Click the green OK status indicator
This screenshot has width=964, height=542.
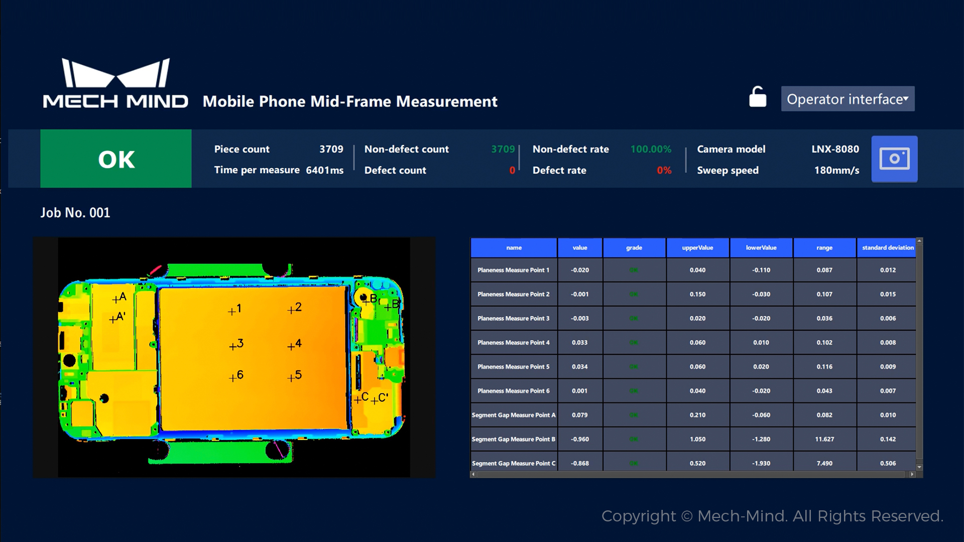coord(116,159)
